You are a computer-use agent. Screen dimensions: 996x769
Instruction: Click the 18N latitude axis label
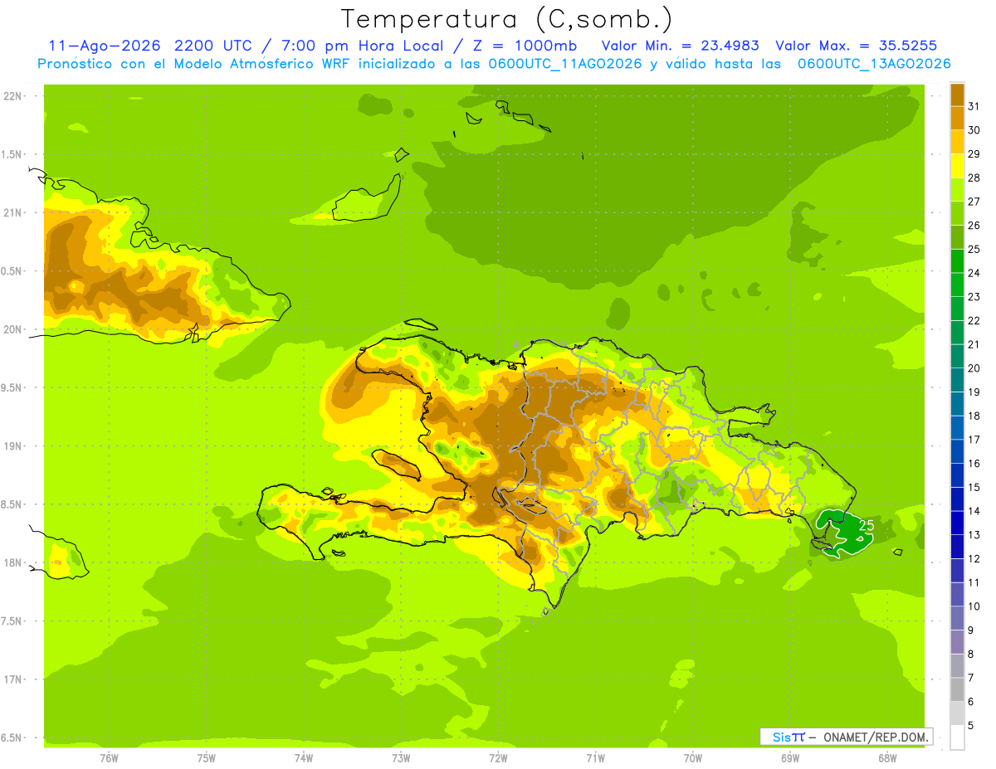pyautogui.click(x=12, y=562)
